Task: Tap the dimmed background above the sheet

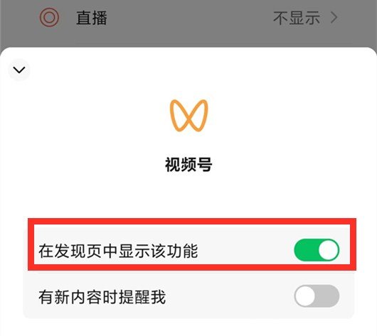Action: (x=188, y=36)
